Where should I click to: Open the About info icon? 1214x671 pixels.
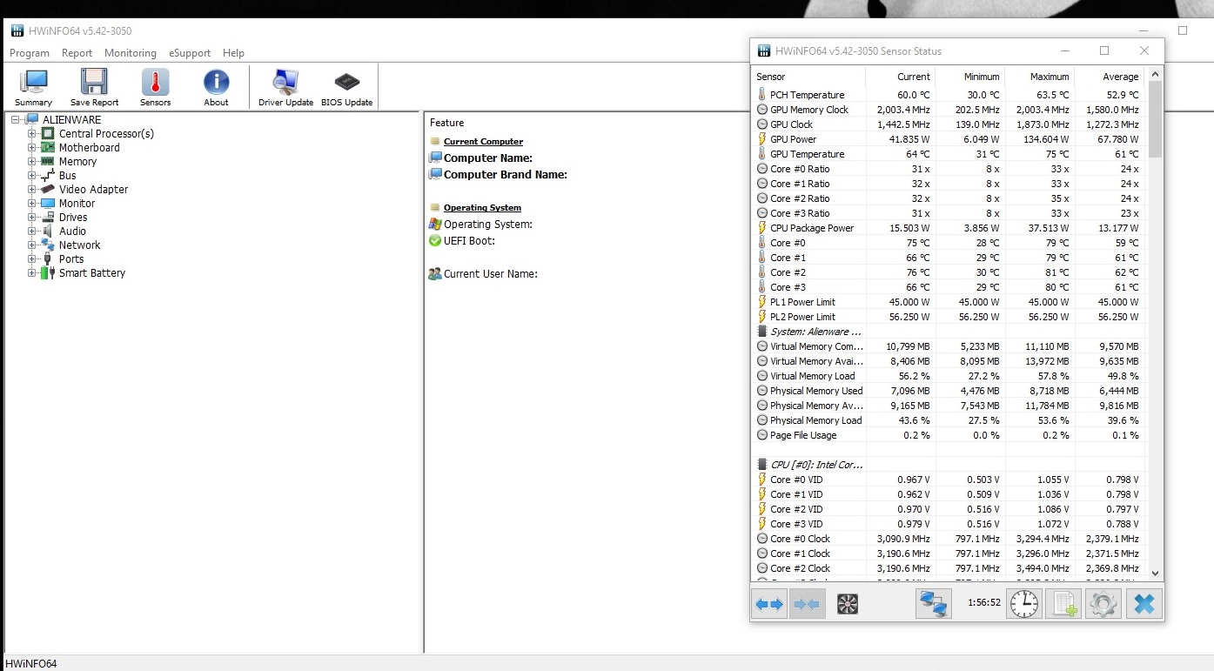pyautogui.click(x=216, y=88)
